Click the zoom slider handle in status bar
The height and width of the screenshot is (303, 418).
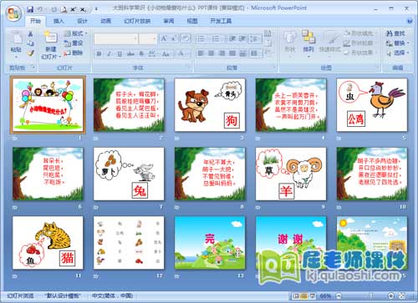click(x=370, y=296)
